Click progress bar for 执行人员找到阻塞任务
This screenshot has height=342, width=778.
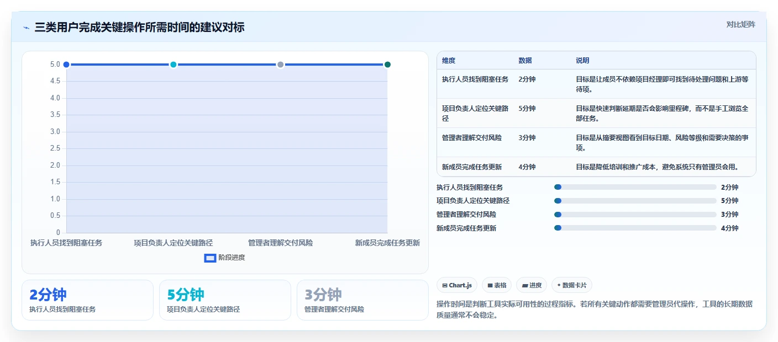635,187
